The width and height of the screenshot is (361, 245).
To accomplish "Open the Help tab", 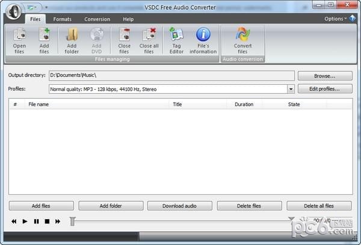I will (128, 19).
